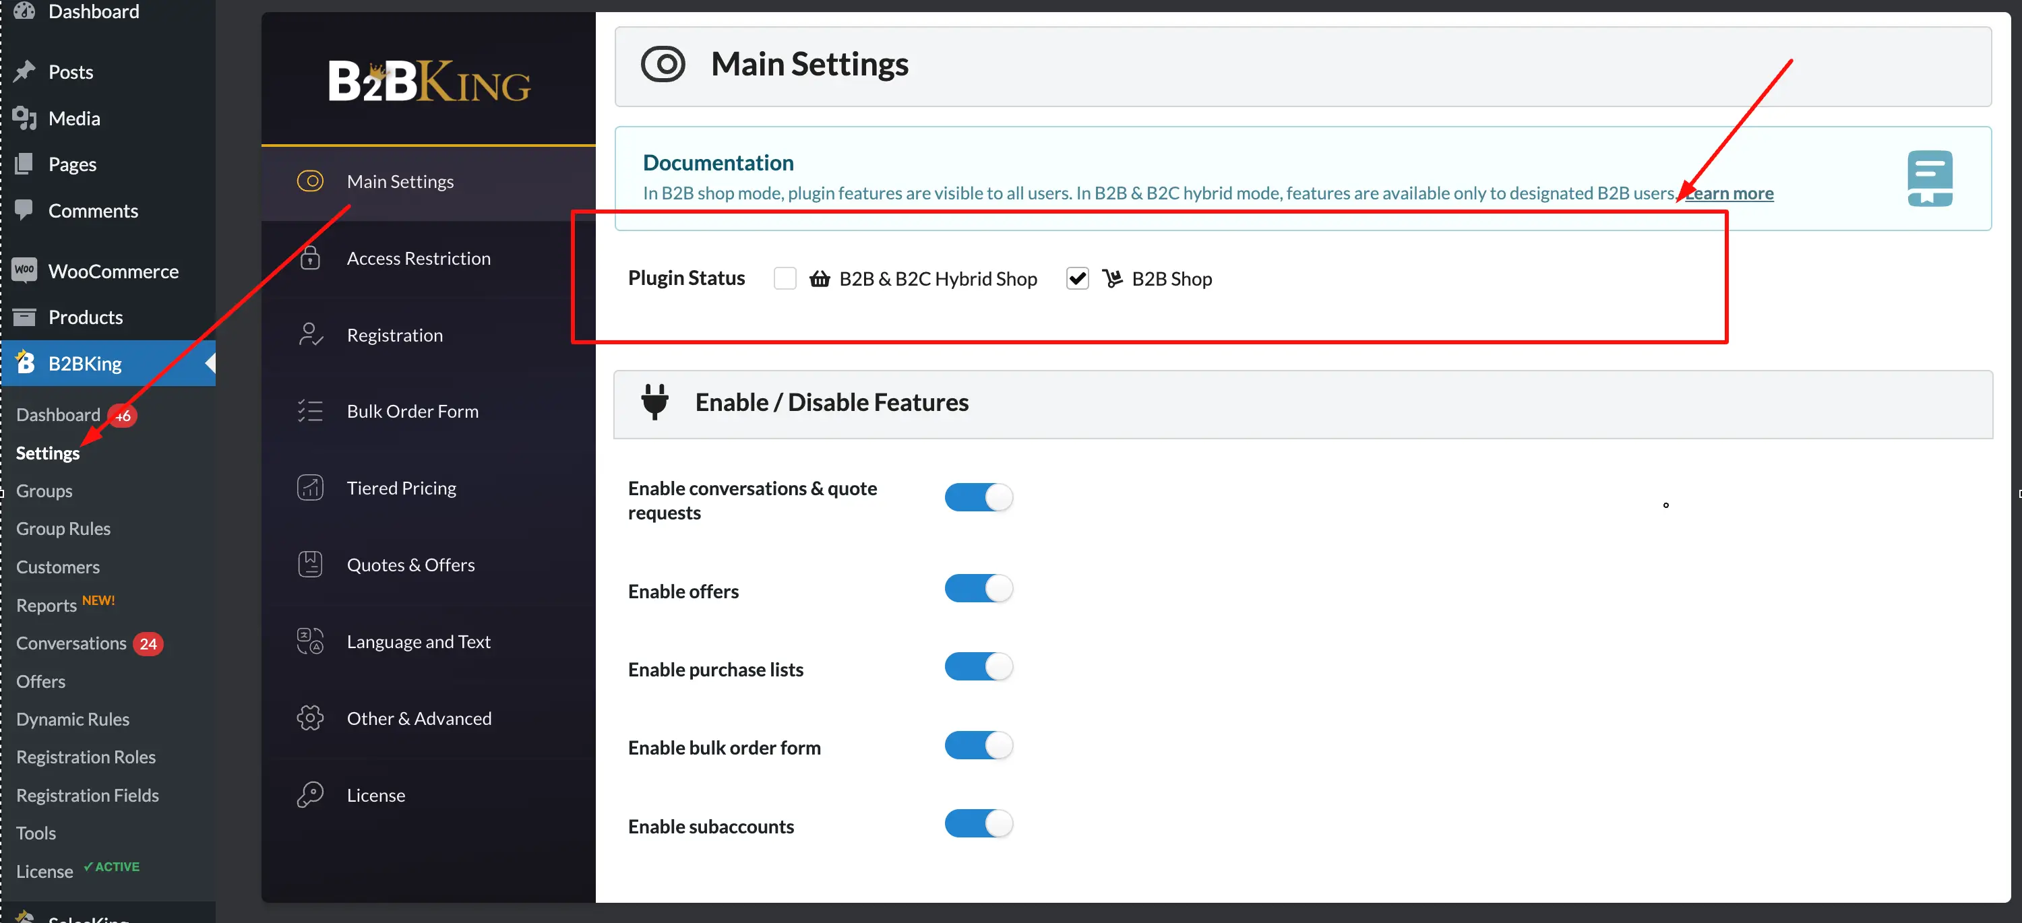Disable the Enable offers toggle
This screenshot has width=2022, height=923.
point(979,589)
